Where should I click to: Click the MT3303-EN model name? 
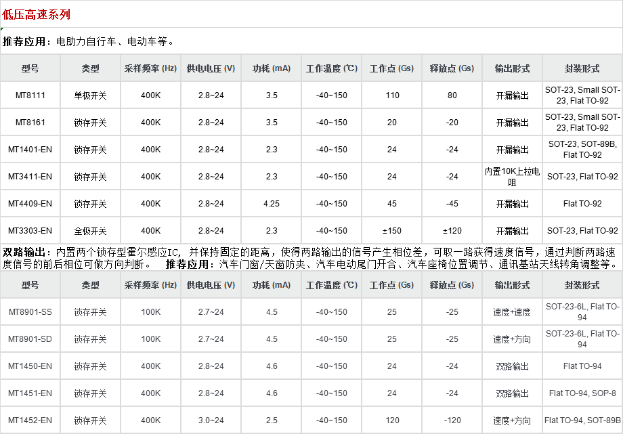[30, 231]
